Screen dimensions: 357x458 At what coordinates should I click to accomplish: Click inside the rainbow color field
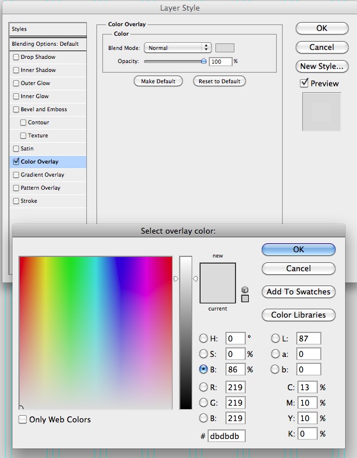click(96, 332)
